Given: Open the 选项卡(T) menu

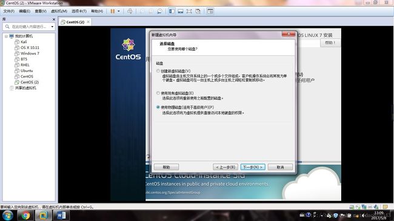Looking at the screenshot, I should click(79, 12).
